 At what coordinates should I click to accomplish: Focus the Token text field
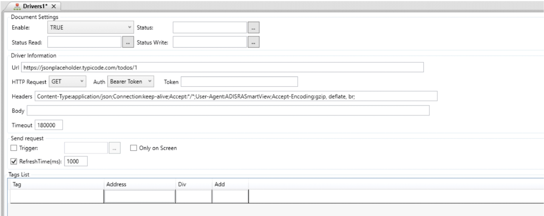pyautogui.click(x=239, y=82)
